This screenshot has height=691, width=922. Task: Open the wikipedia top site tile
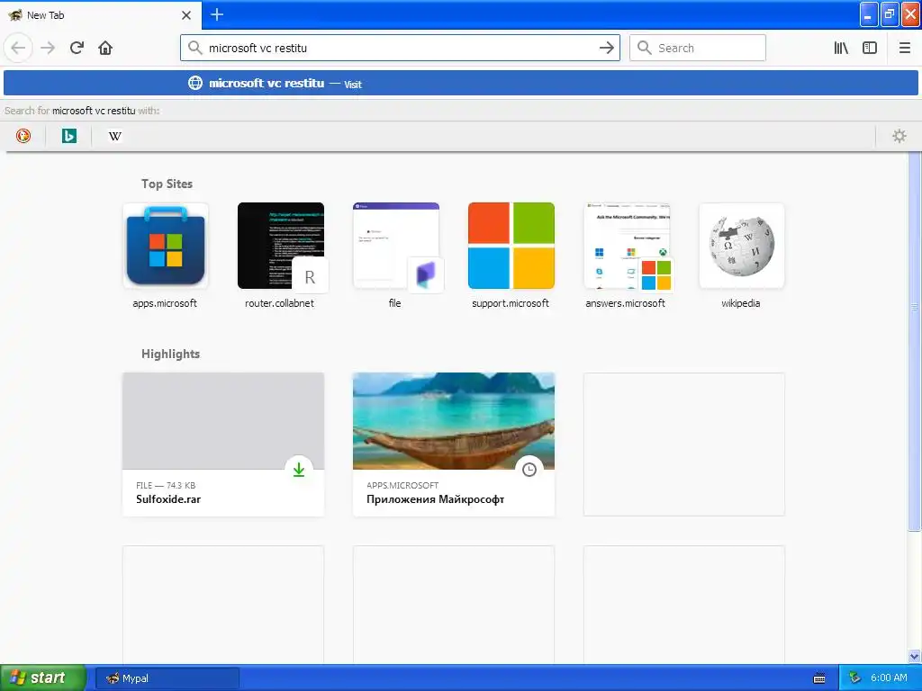(x=742, y=255)
